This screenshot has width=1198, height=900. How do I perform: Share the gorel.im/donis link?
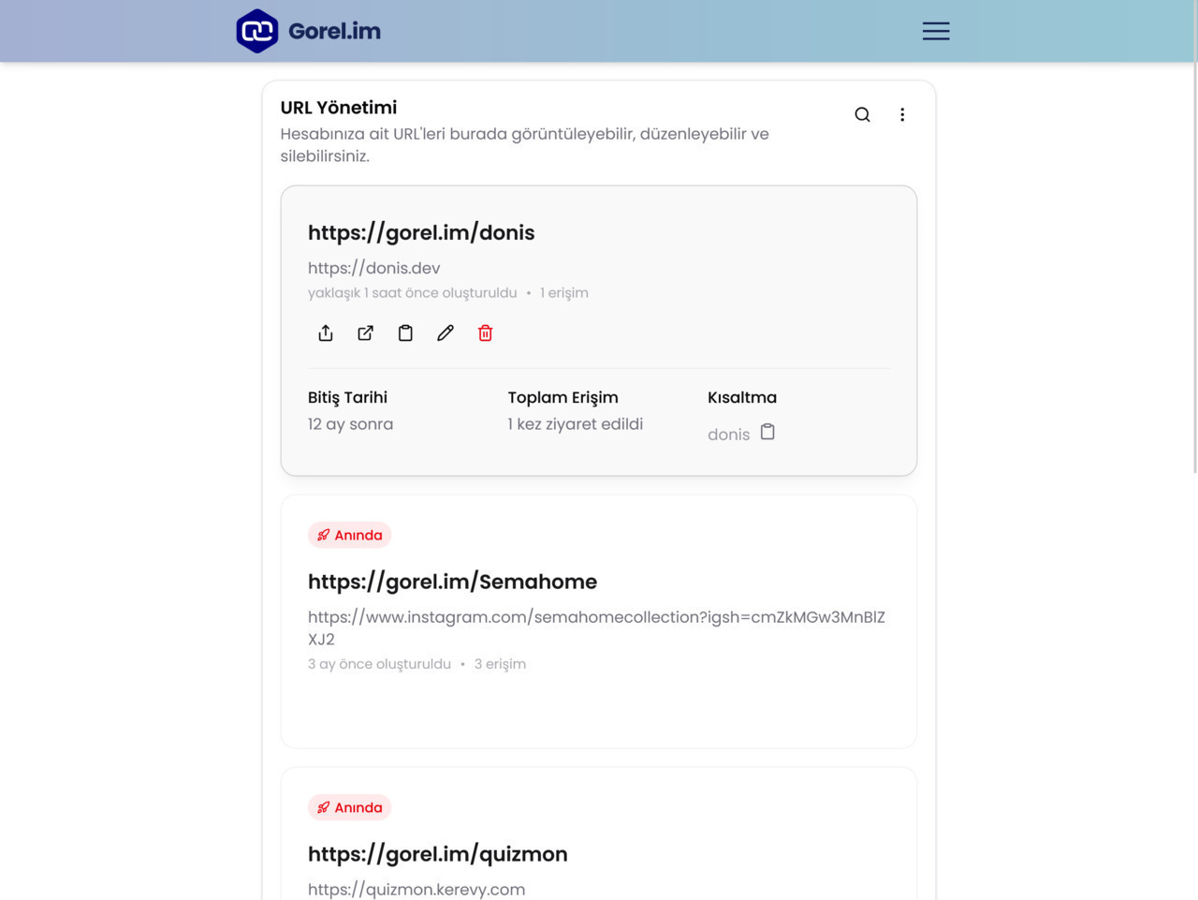pos(326,332)
